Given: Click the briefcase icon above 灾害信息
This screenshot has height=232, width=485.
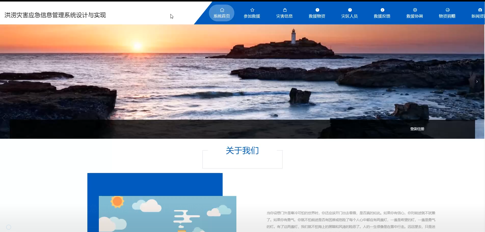Looking at the screenshot, I should (x=285, y=10).
